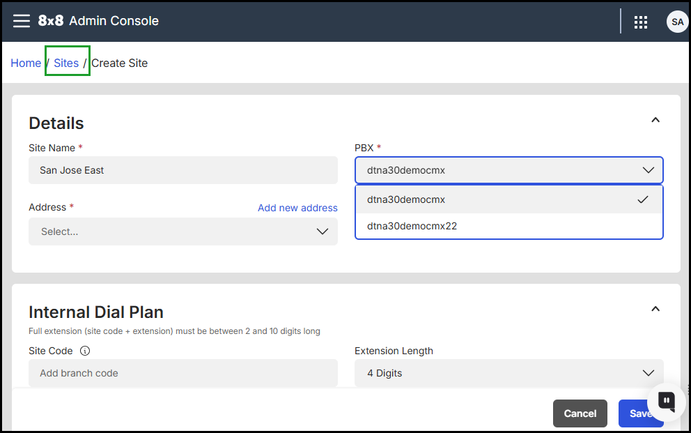Show info tooltip beside Site Code

[86, 351]
